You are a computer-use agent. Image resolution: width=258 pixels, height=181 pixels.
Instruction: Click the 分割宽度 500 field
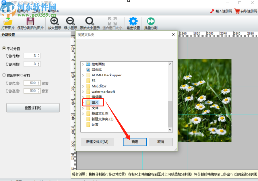[31, 83]
